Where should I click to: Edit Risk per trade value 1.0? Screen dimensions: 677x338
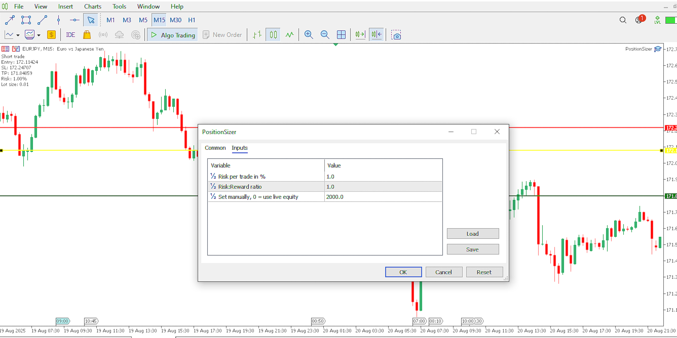click(383, 177)
